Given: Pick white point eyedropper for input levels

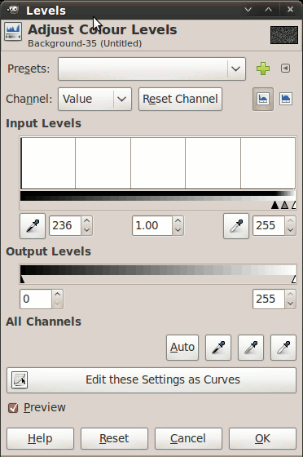Looking at the screenshot, I should point(236,226).
